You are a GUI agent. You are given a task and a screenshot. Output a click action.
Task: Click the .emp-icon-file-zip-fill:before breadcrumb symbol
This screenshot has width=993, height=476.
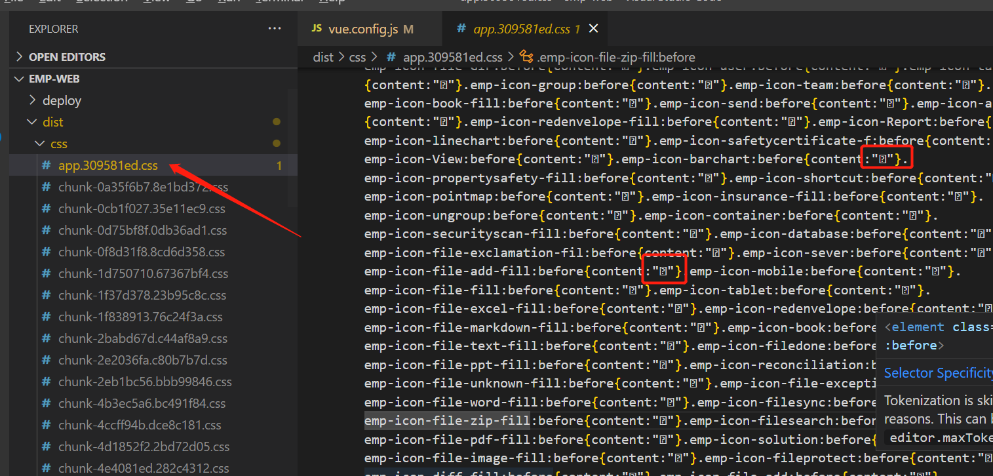pyautogui.click(x=607, y=57)
